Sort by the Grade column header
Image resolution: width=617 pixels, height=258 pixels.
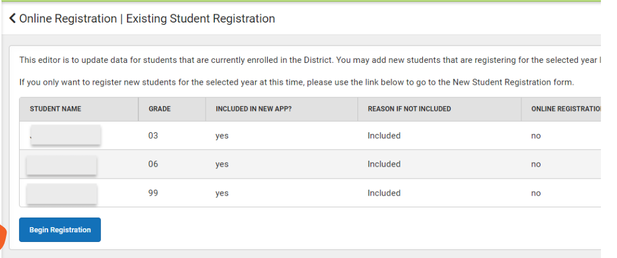(160, 109)
